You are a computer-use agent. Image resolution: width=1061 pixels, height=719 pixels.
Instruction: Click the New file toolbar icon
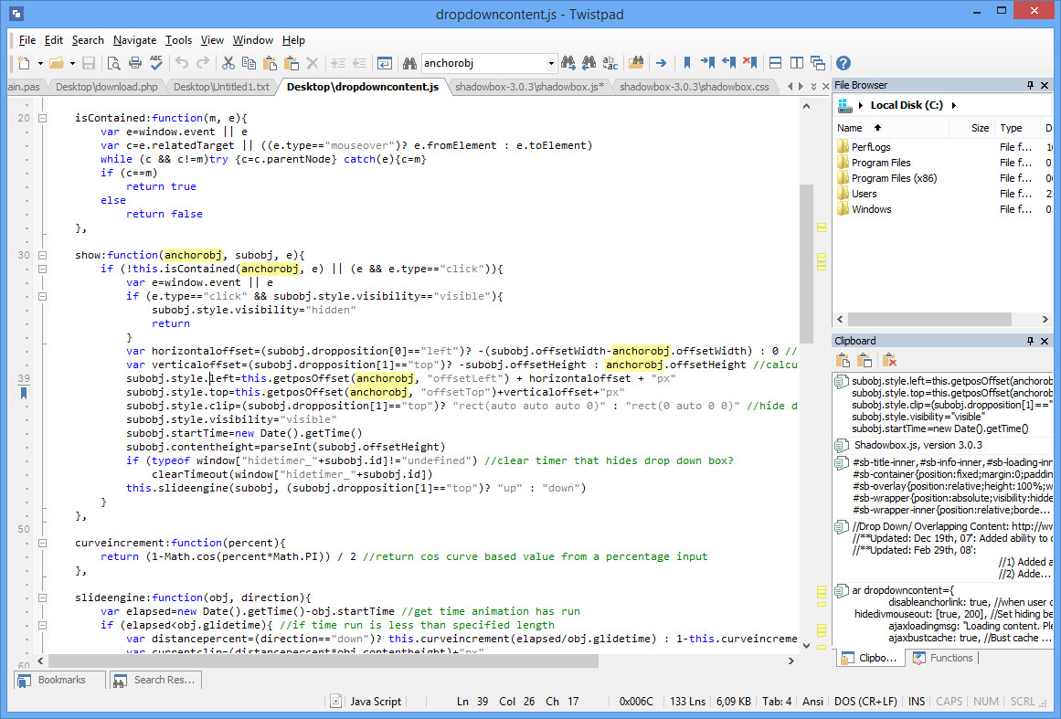click(24, 63)
